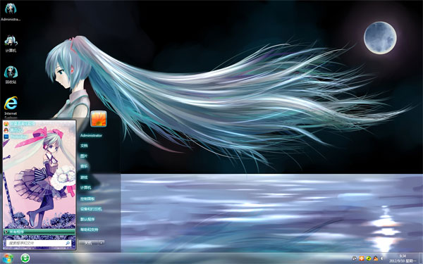Click the taskbar clock and date

[403, 258]
